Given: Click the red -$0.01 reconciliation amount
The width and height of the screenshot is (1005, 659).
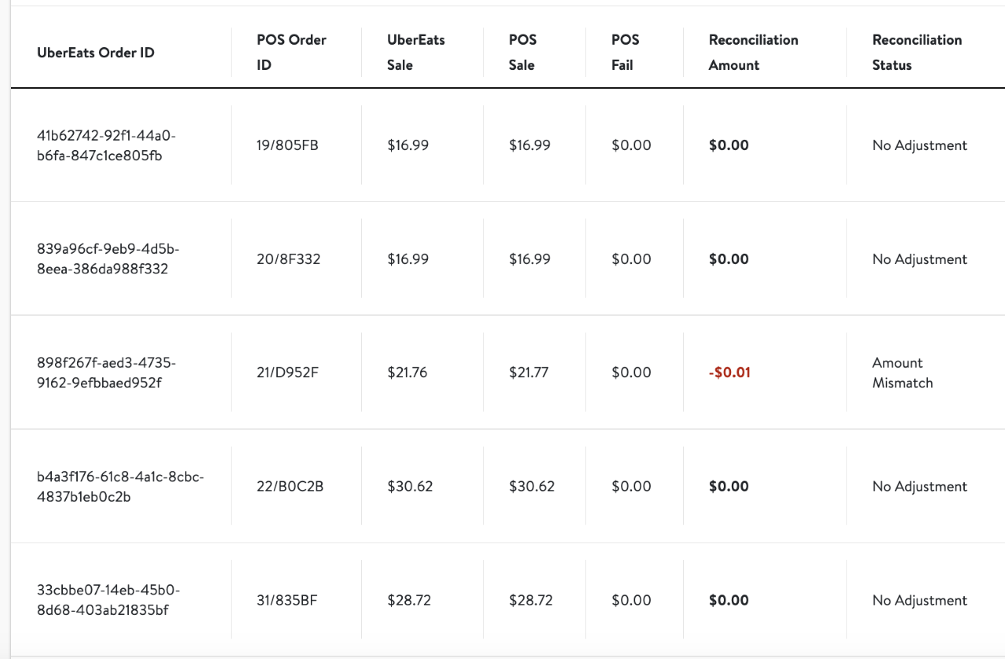Looking at the screenshot, I should tap(729, 373).
